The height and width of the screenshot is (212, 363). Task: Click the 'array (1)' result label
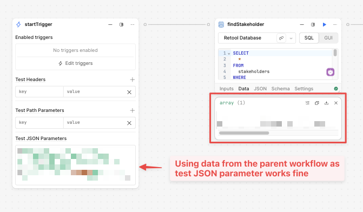click(232, 103)
